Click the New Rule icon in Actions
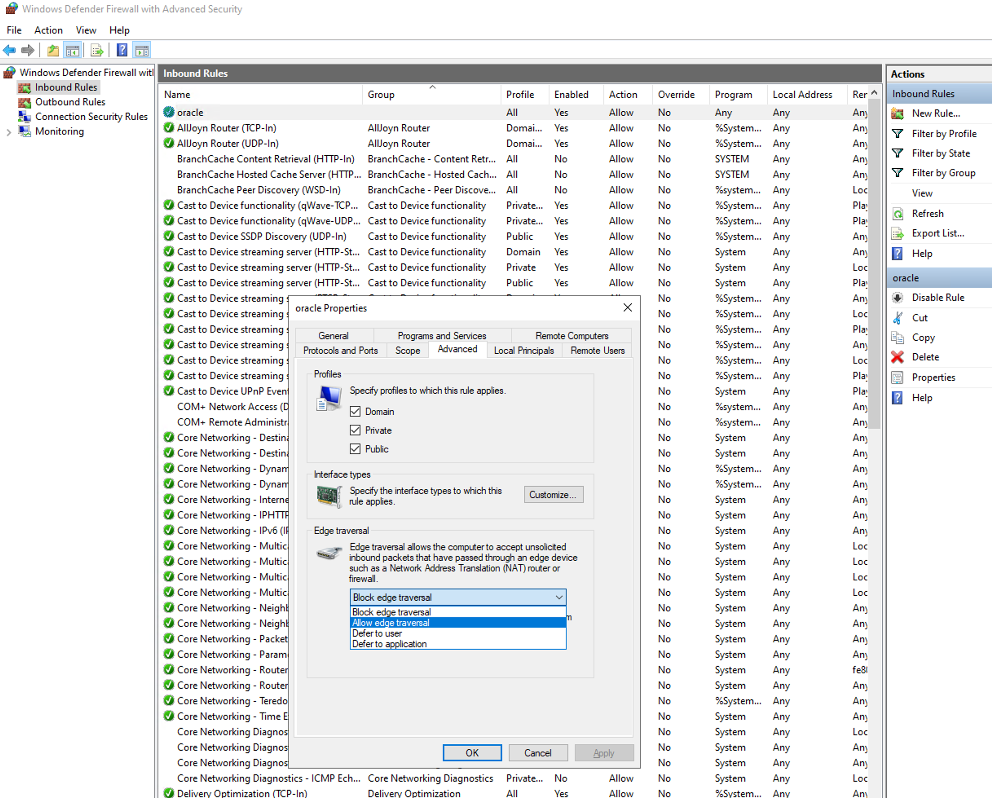 click(x=897, y=113)
